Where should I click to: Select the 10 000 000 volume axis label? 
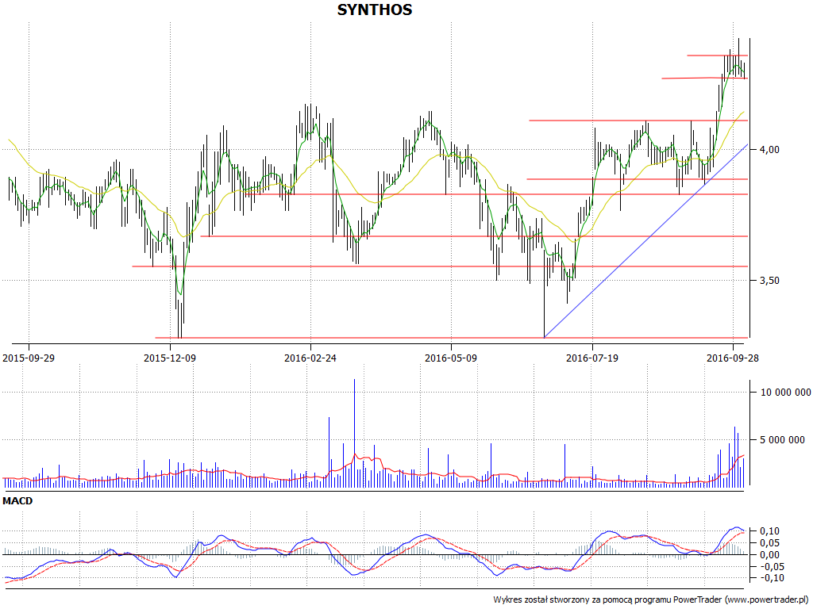pos(785,393)
